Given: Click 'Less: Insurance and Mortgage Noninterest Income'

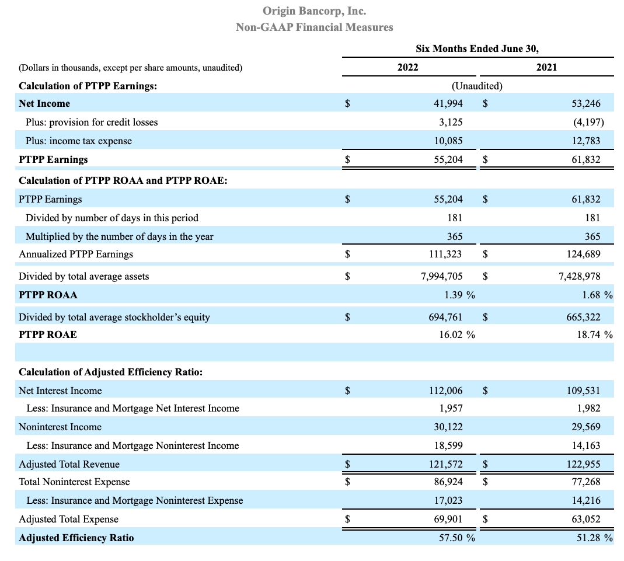Looking at the screenshot, I should point(133,445).
